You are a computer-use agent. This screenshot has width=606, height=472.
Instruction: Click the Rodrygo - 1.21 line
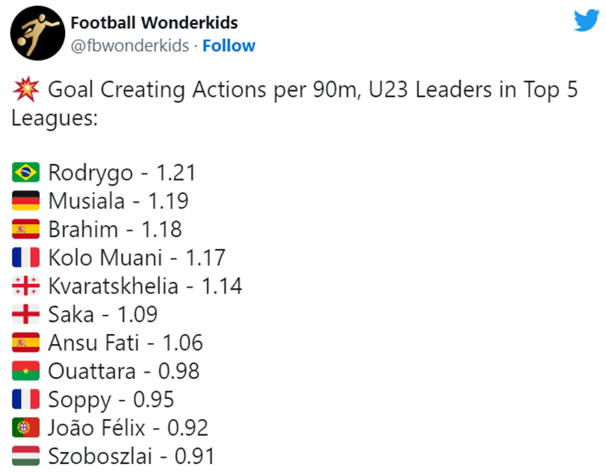click(x=122, y=173)
